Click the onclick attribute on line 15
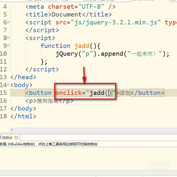Image resolution: width=177 pixels, height=177 pixels. (x=68, y=93)
